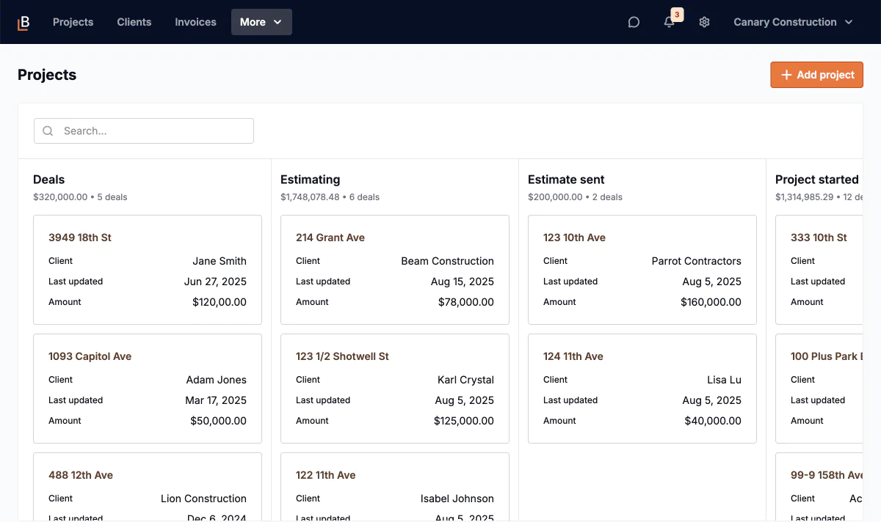Viewport: 881px width, 522px height.
Task: Open the 1093 Capitol Ave deal card
Action: (148, 389)
